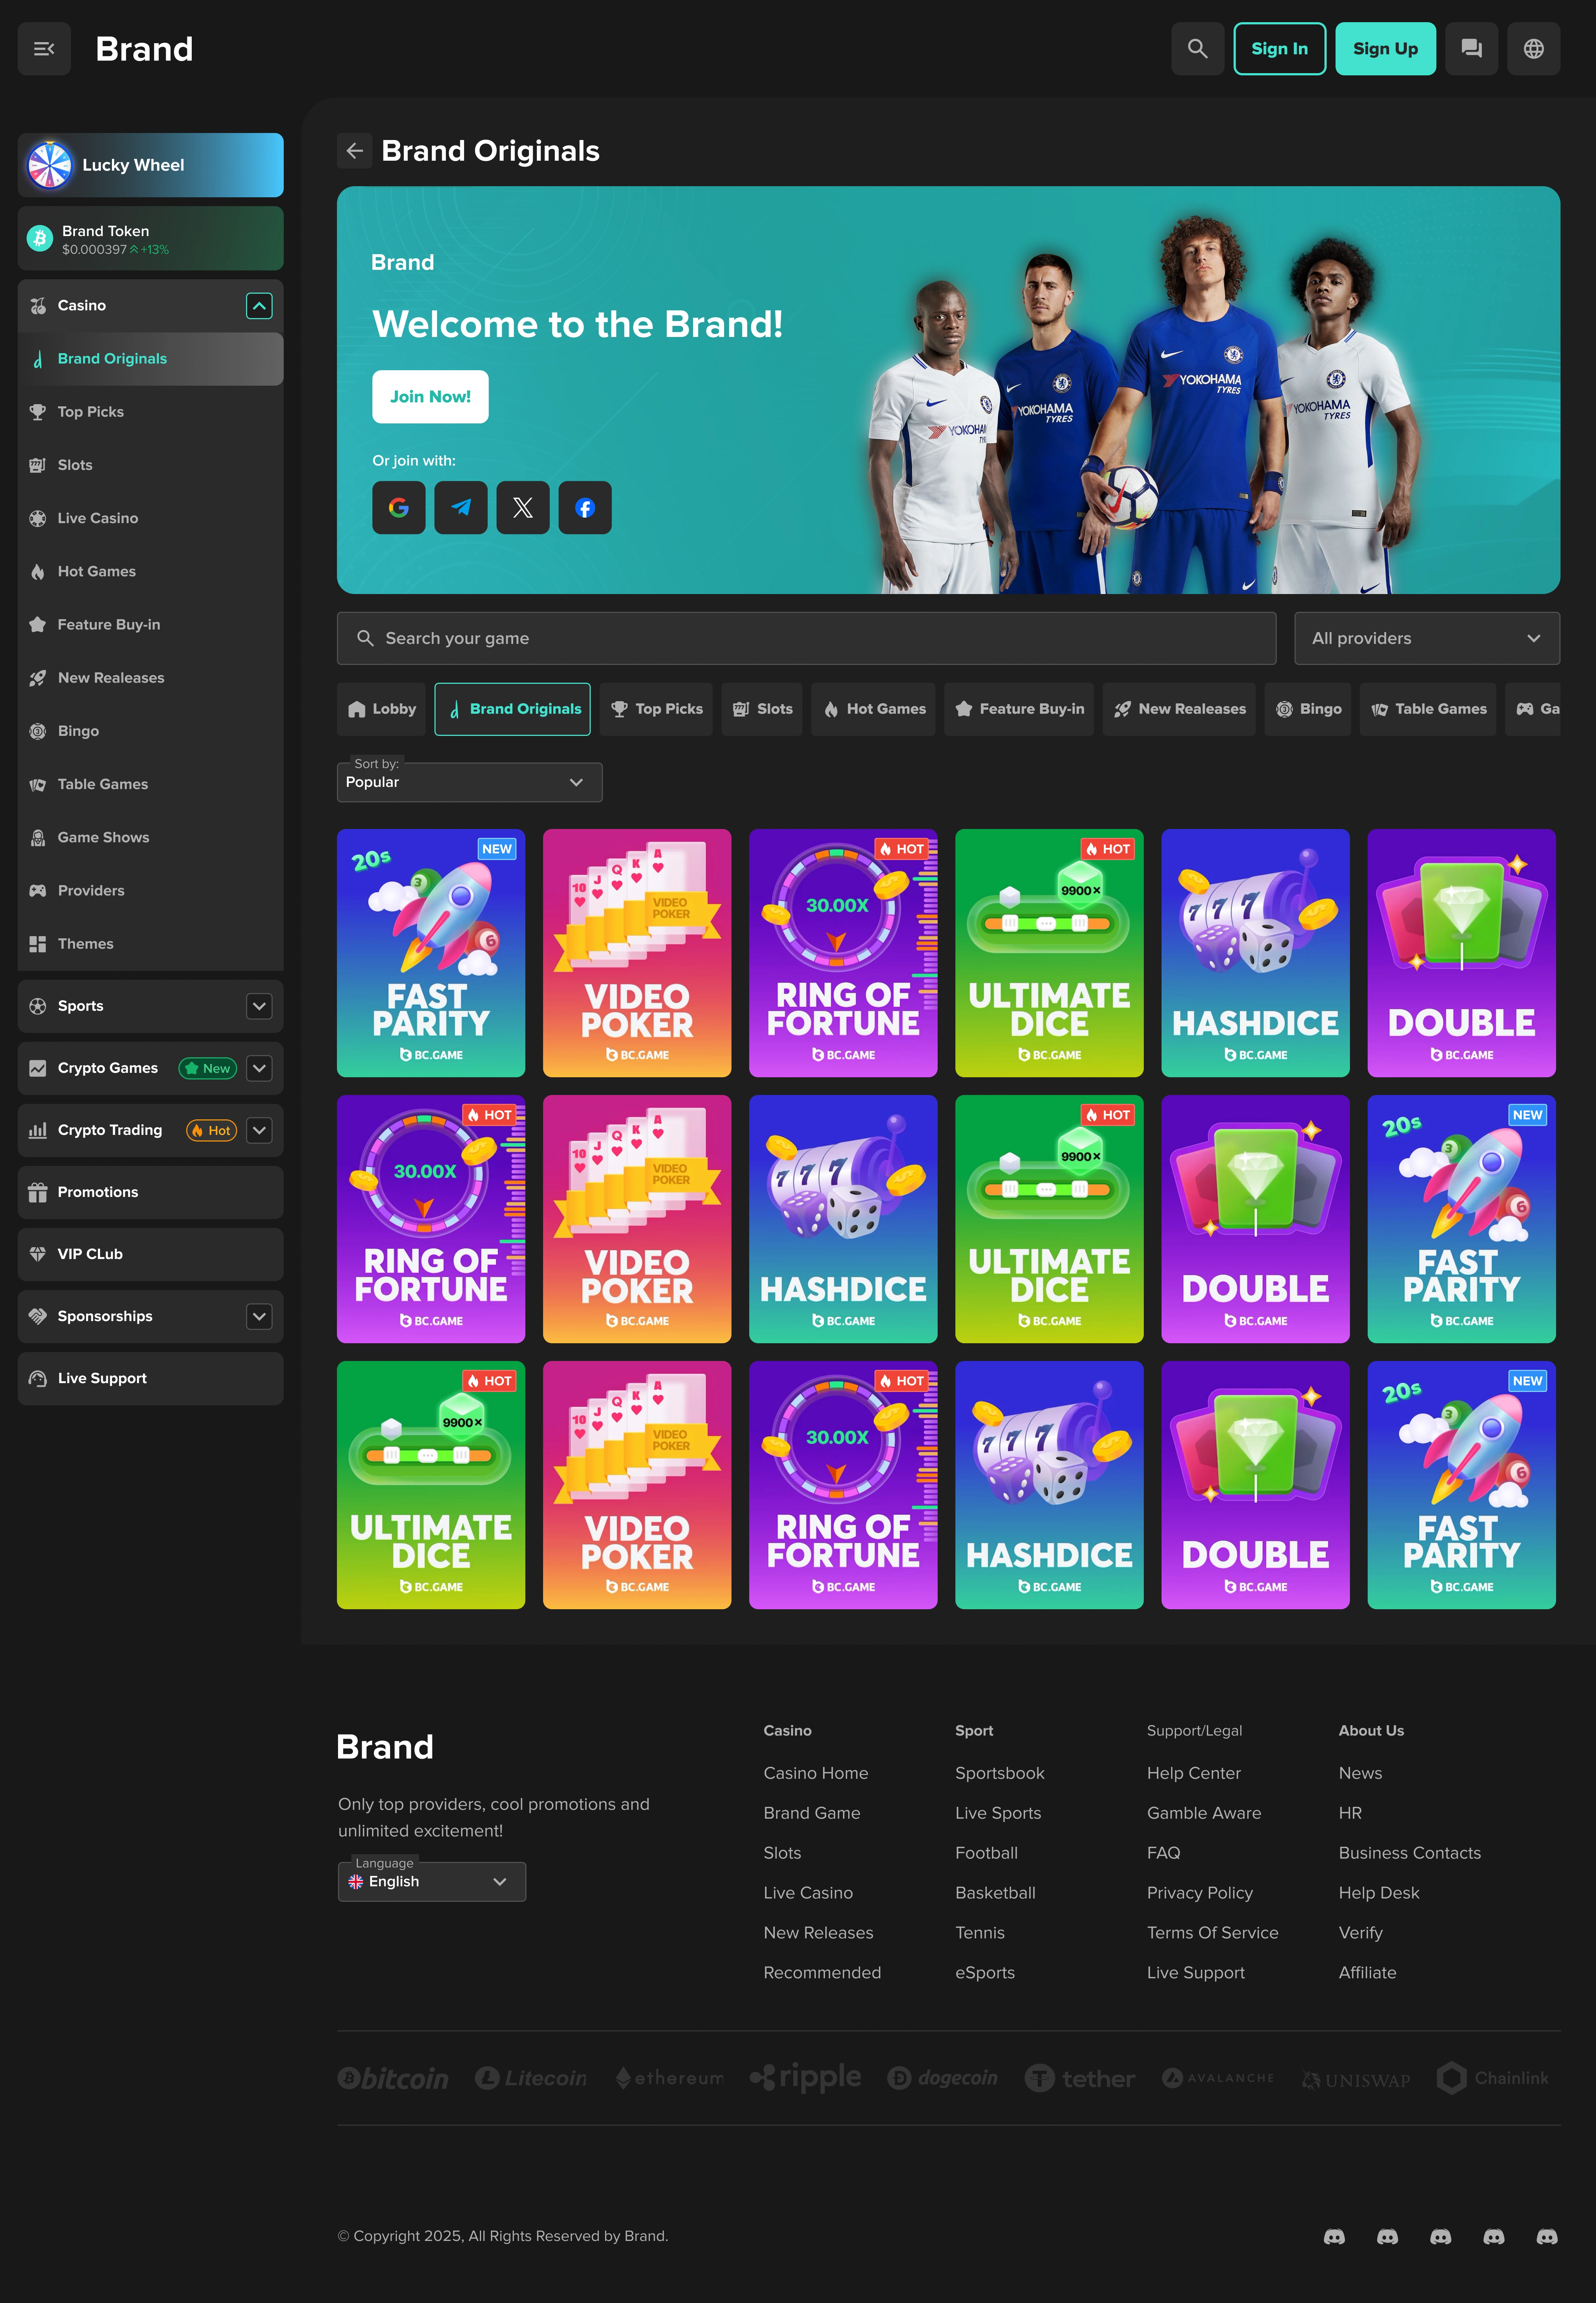Open Hashdice game in first row
Image resolution: width=1596 pixels, height=2303 pixels.
1255,953
